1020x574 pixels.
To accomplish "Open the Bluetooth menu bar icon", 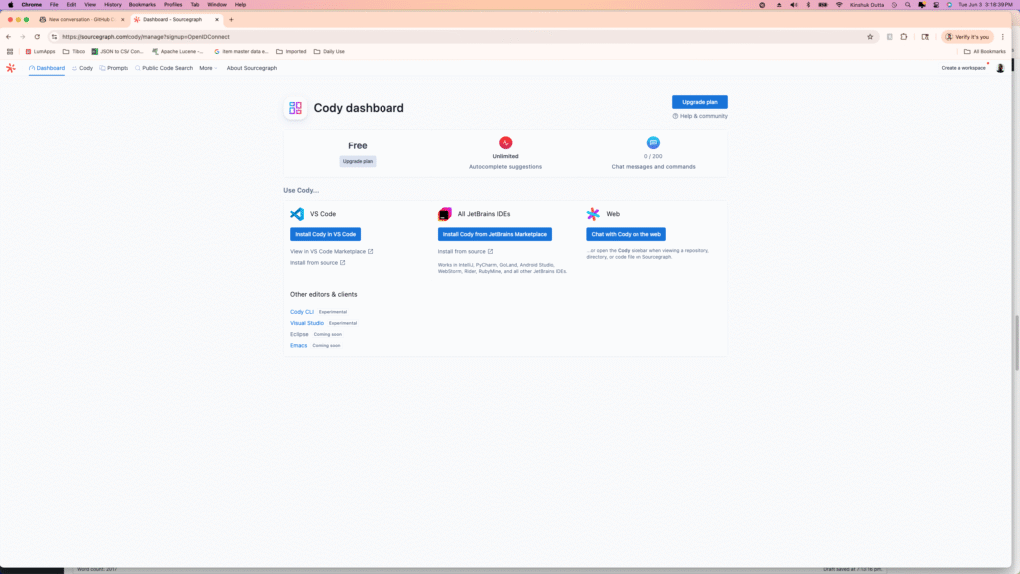I will click(808, 5).
